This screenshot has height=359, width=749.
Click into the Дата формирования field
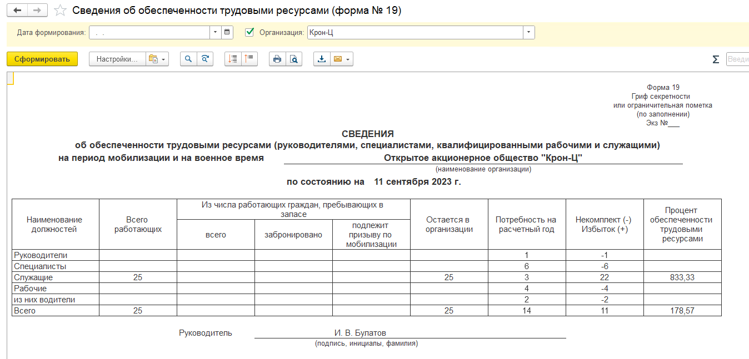pyautogui.click(x=149, y=32)
